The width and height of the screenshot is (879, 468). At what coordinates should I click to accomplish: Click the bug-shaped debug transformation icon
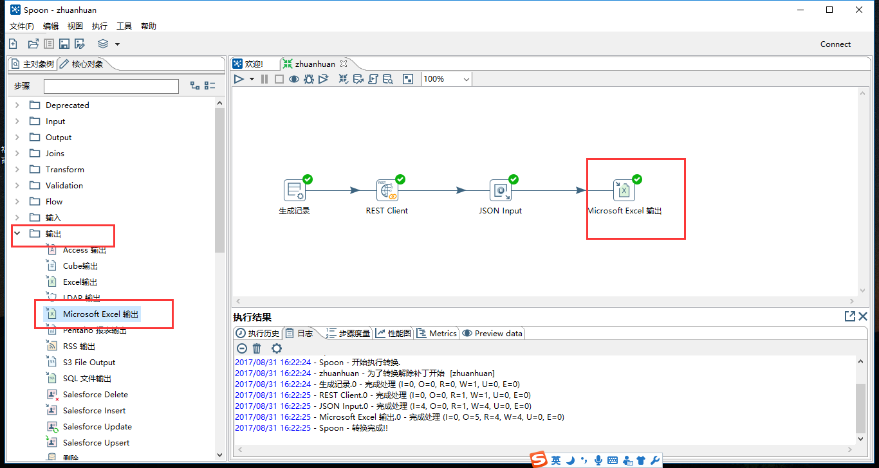308,79
